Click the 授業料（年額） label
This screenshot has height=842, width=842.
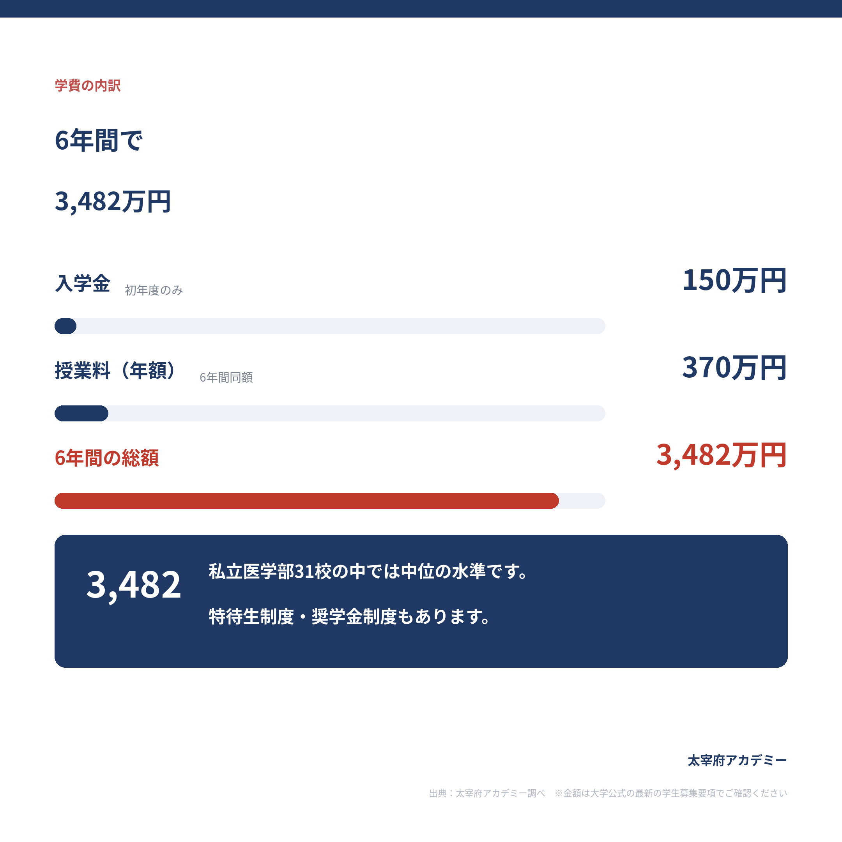[x=115, y=370]
